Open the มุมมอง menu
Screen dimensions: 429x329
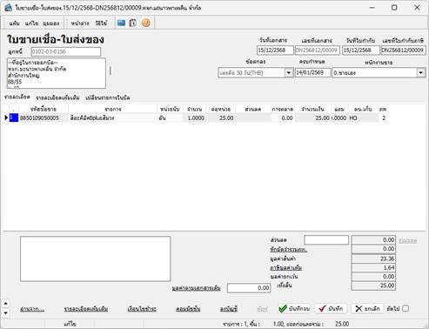click(x=51, y=23)
